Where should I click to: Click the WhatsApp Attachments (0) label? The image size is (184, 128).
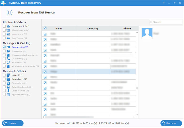tap(25, 66)
